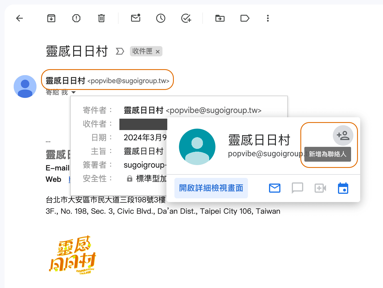Toggle the importance marker beside subject
This screenshot has height=288, width=383.
click(120, 51)
